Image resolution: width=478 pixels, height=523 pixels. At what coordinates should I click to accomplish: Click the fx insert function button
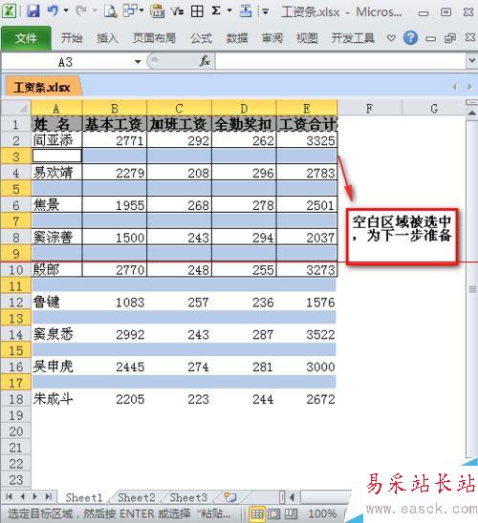205,61
